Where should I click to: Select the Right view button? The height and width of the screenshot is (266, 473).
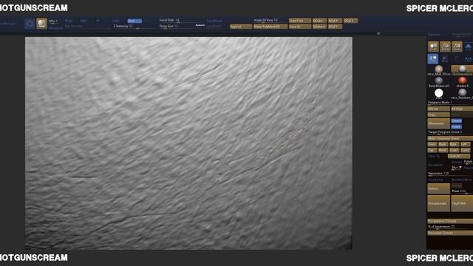(454, 145)
